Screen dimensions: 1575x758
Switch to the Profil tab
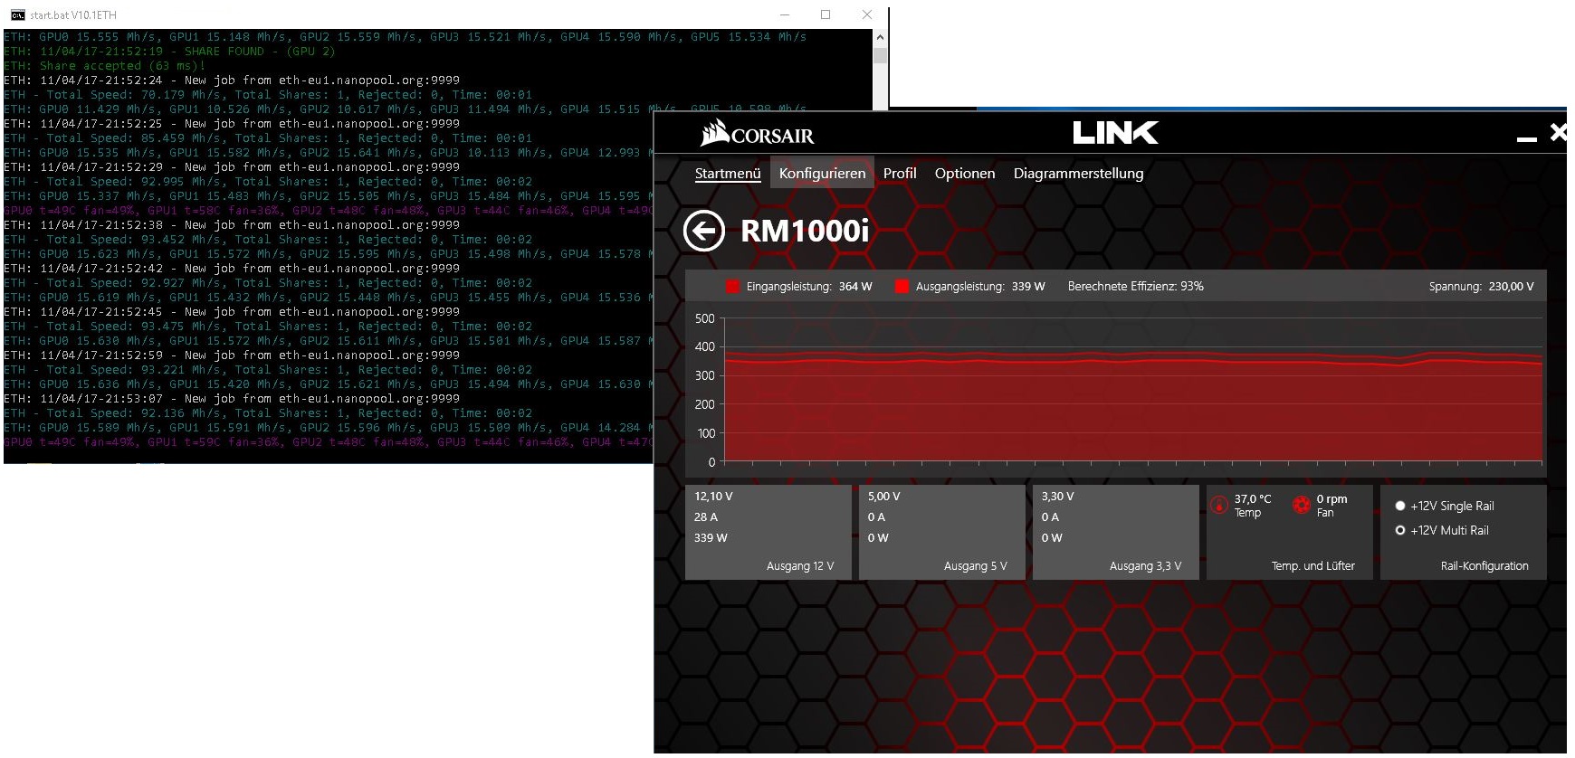click(x=900, y=173)
